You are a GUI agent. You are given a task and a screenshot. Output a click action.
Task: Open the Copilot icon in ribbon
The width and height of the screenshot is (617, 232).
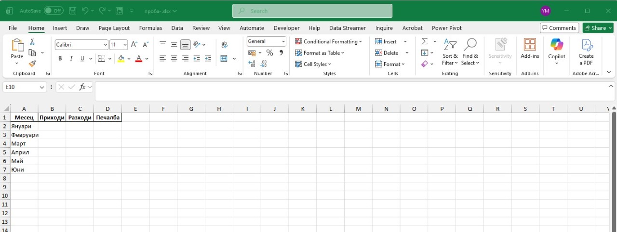click(556, 45)
